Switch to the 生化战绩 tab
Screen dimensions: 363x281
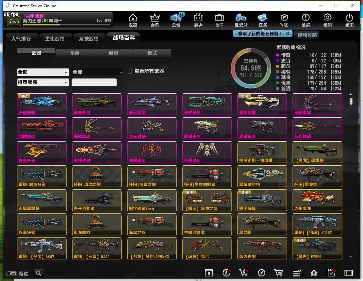coord(55,38)
